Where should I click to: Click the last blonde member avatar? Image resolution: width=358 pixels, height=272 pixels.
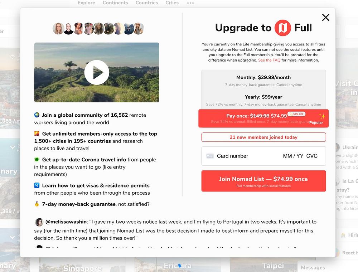(x=139, y=29)
